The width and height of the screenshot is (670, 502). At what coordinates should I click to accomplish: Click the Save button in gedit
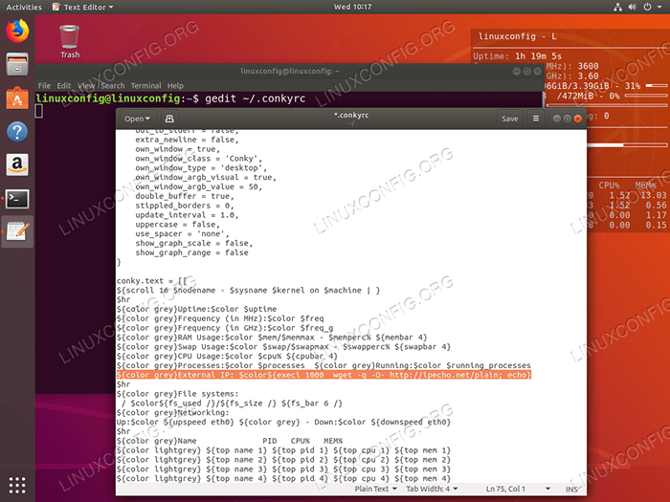coord(509,119)
